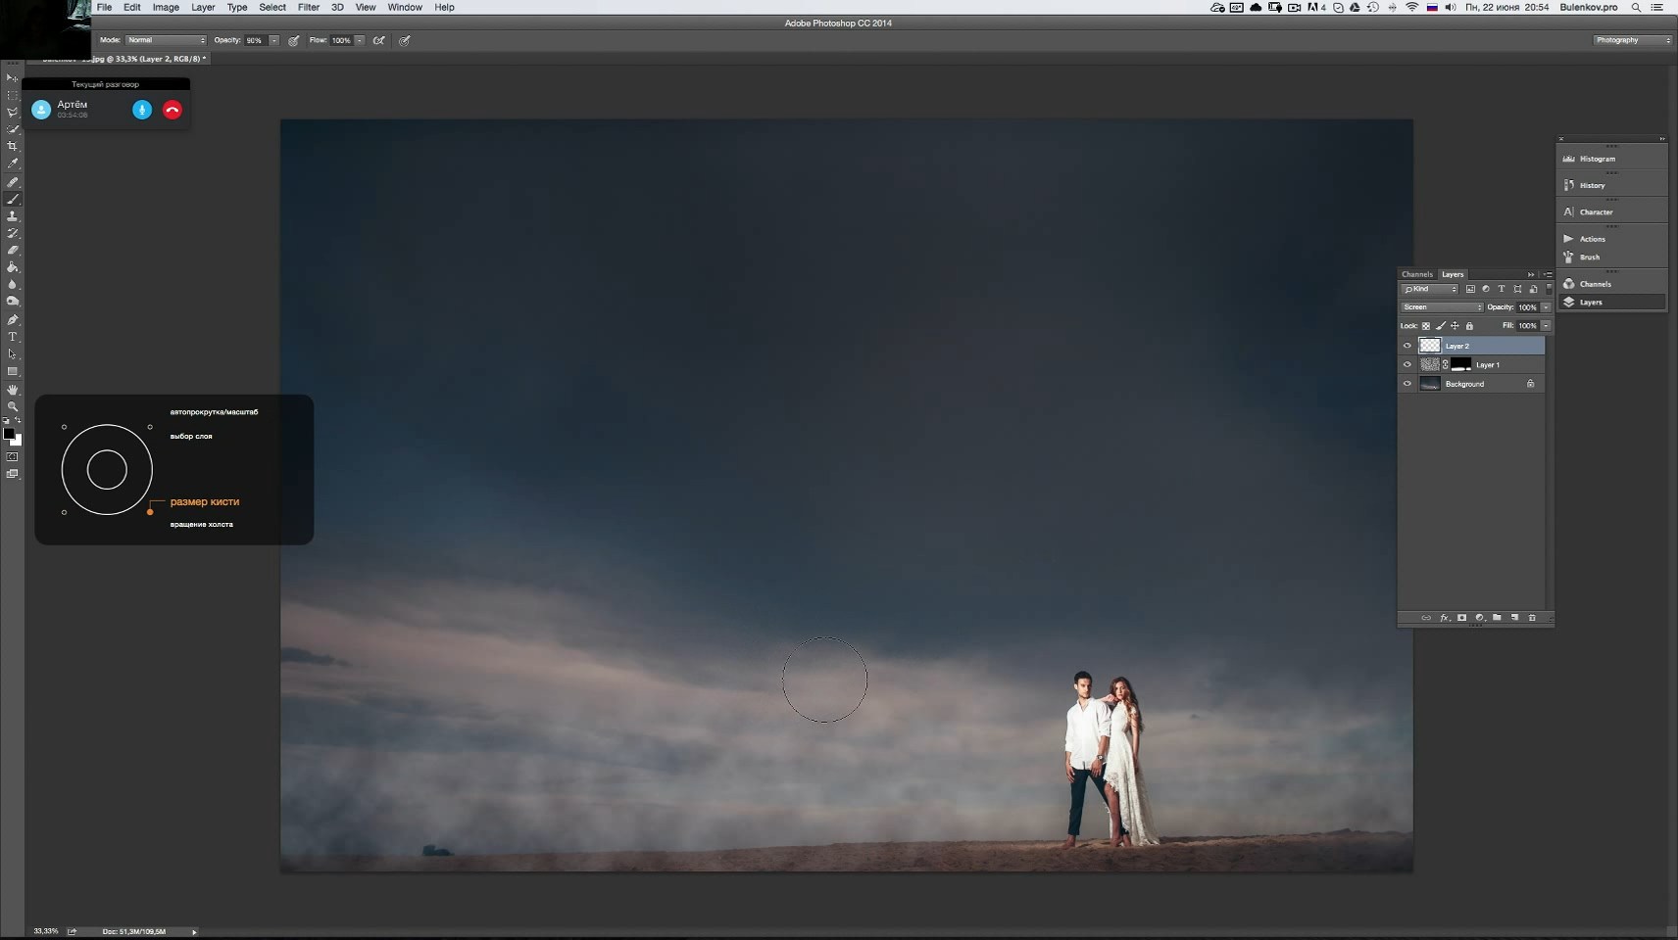Open the Filter menu
Viewport: 1678px width, 940px height.
tap(308, 7)
